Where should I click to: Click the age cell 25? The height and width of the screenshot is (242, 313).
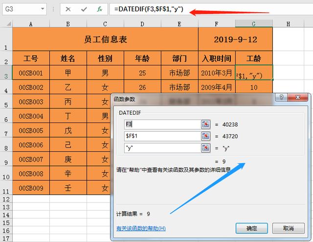[x=142, y=73]
